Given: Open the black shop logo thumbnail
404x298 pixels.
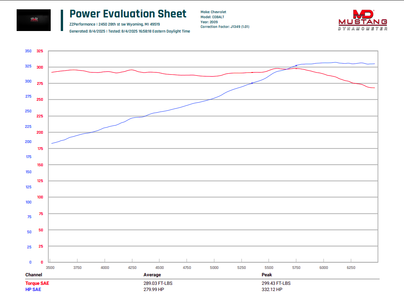Looking at the screenshot, I should [x=34, y=20].
